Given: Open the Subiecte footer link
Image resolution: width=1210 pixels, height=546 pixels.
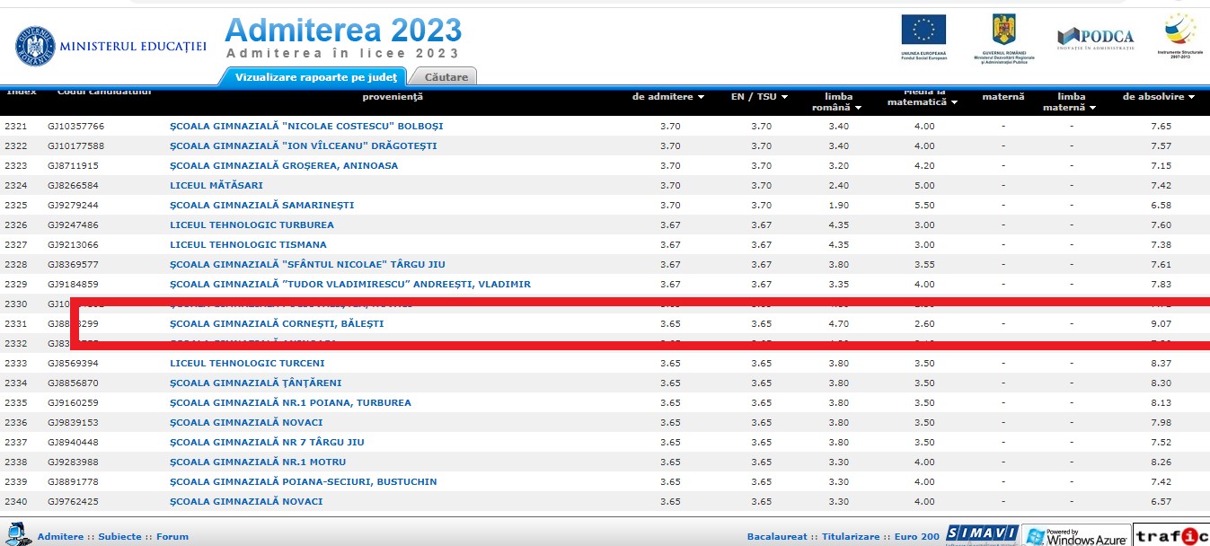Looking at the screenshot, I should (119, 536).
